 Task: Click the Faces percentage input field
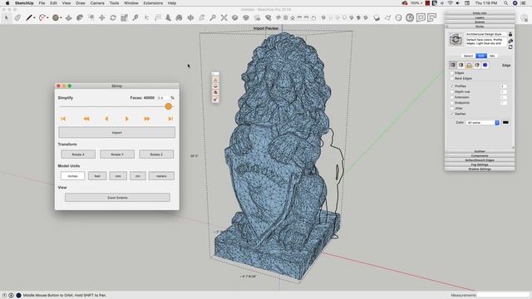click(x=163, y=98)
